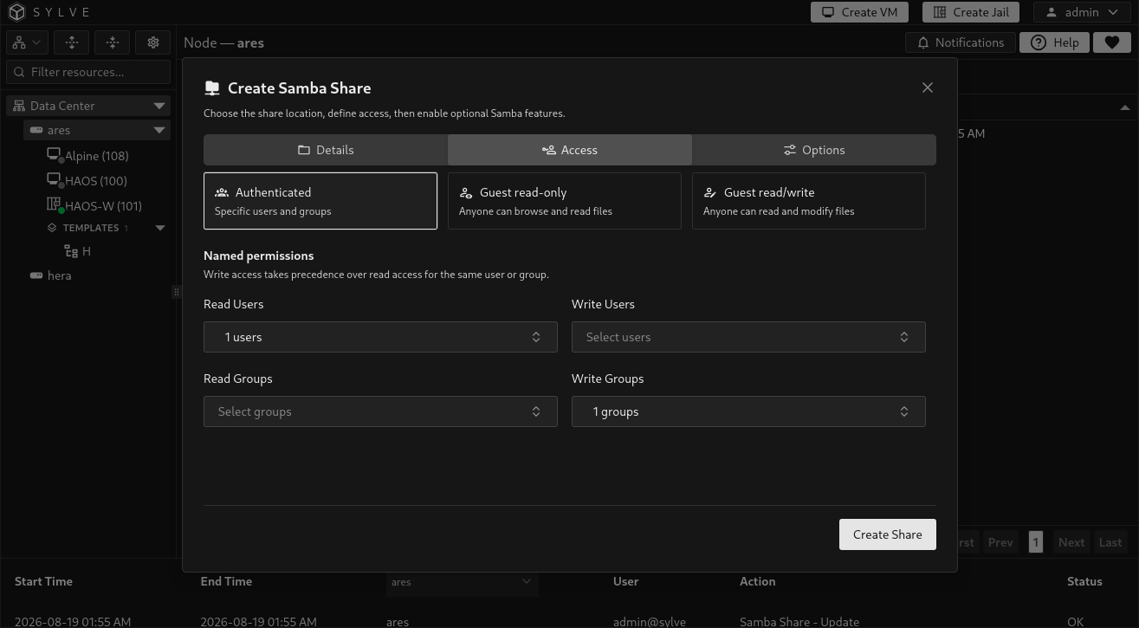
Task: Click the Sylve cube logo icon
Action: pyautogui.click(x=17, y=13)
